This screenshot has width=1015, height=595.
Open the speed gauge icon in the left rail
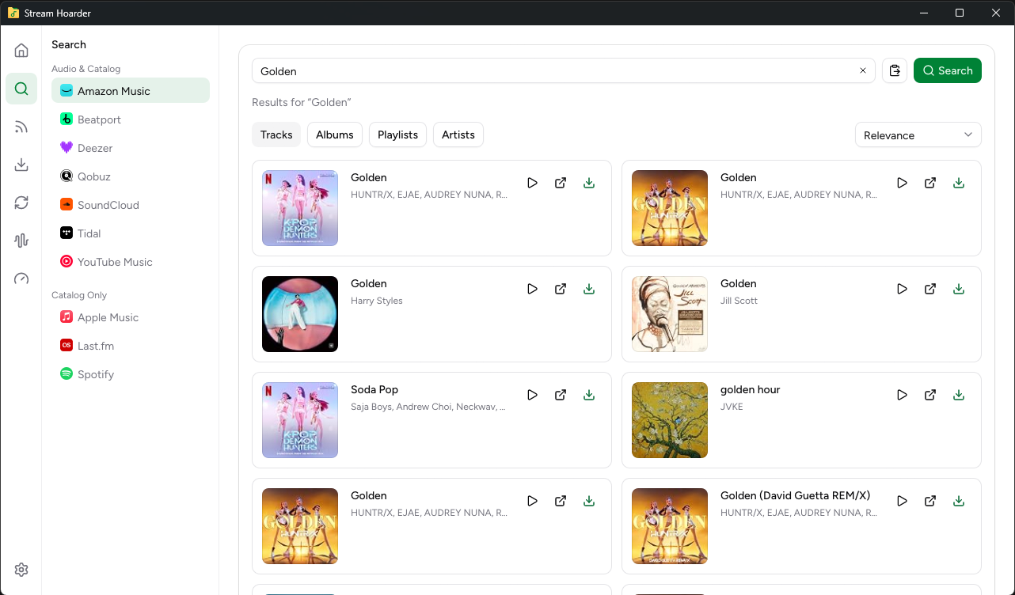pos(21,279)
